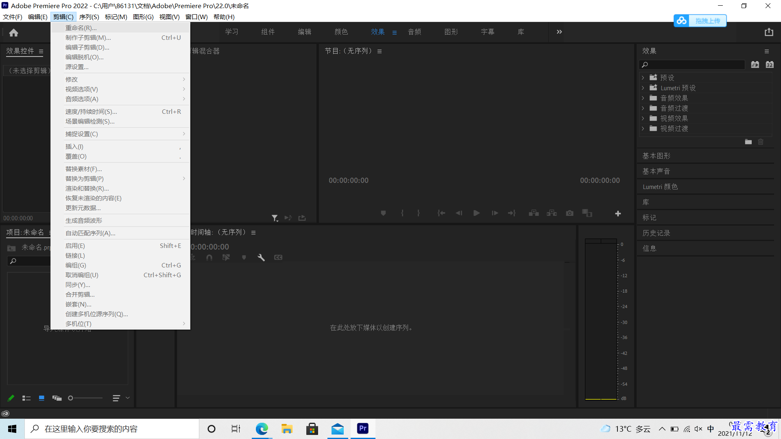Screen dimensions: 781x439
Task: Open Windows Start menu
Action: pyautogui.click(x=12, y=429)
